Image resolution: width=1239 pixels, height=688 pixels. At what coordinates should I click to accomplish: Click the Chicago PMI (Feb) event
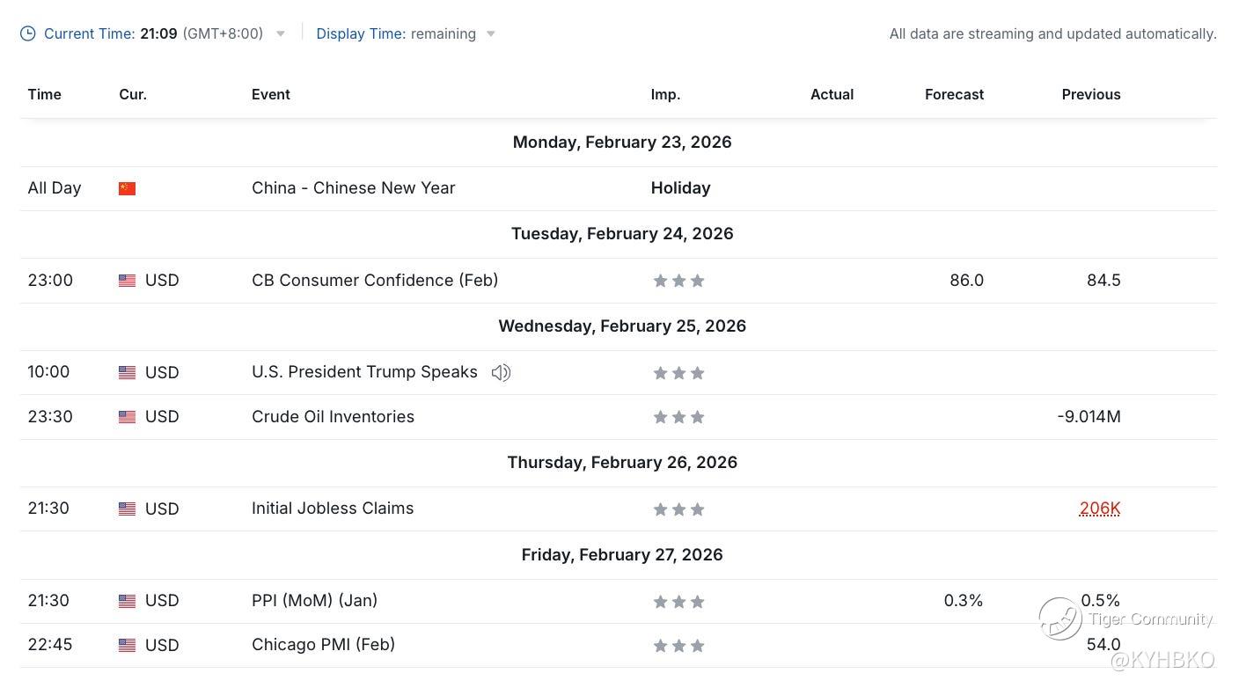pyautogui.click(x=323, y=644)
